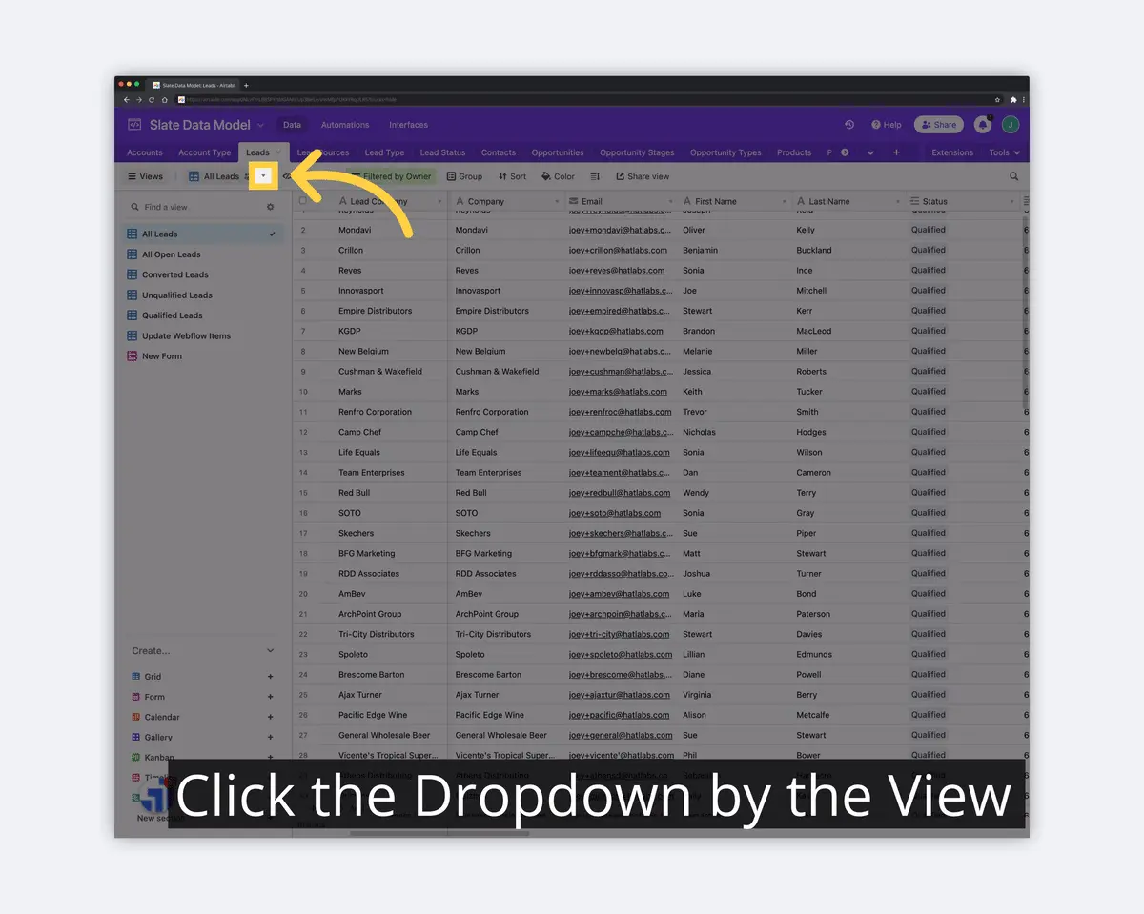Open the Contacts table tab
Viewport: 1144px width, 914px height.
(x=499, y=152)
